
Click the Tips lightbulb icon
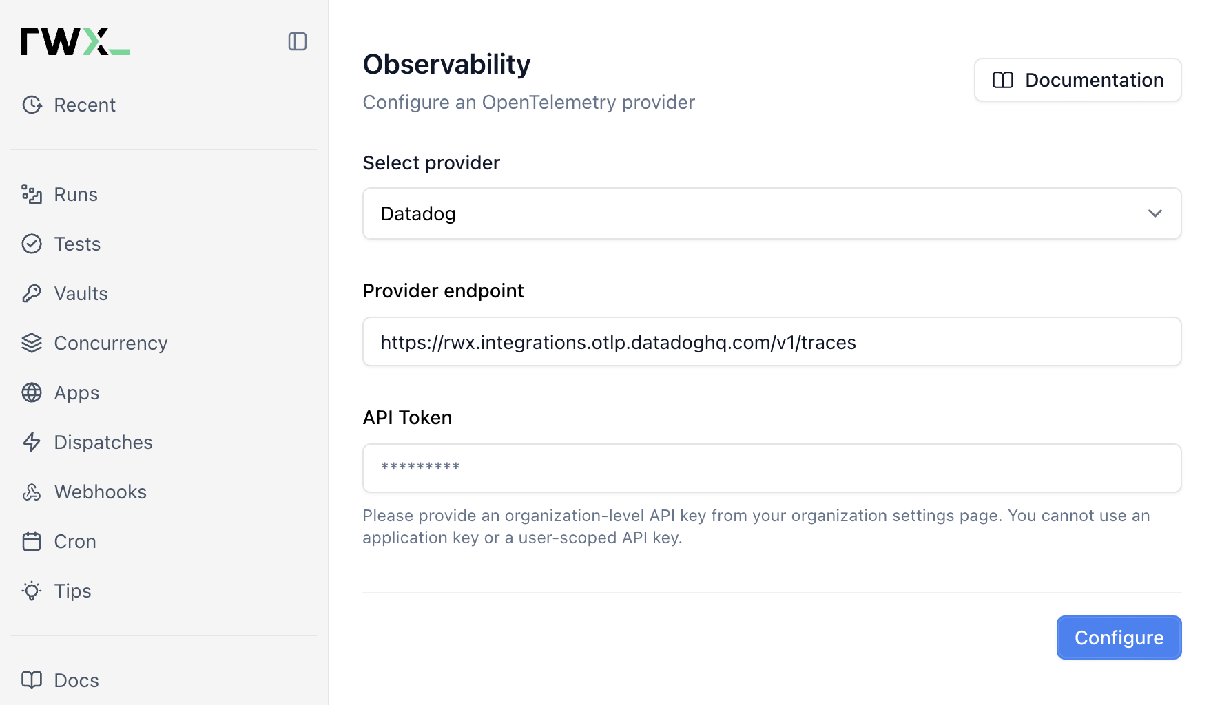tap(32, 591)
